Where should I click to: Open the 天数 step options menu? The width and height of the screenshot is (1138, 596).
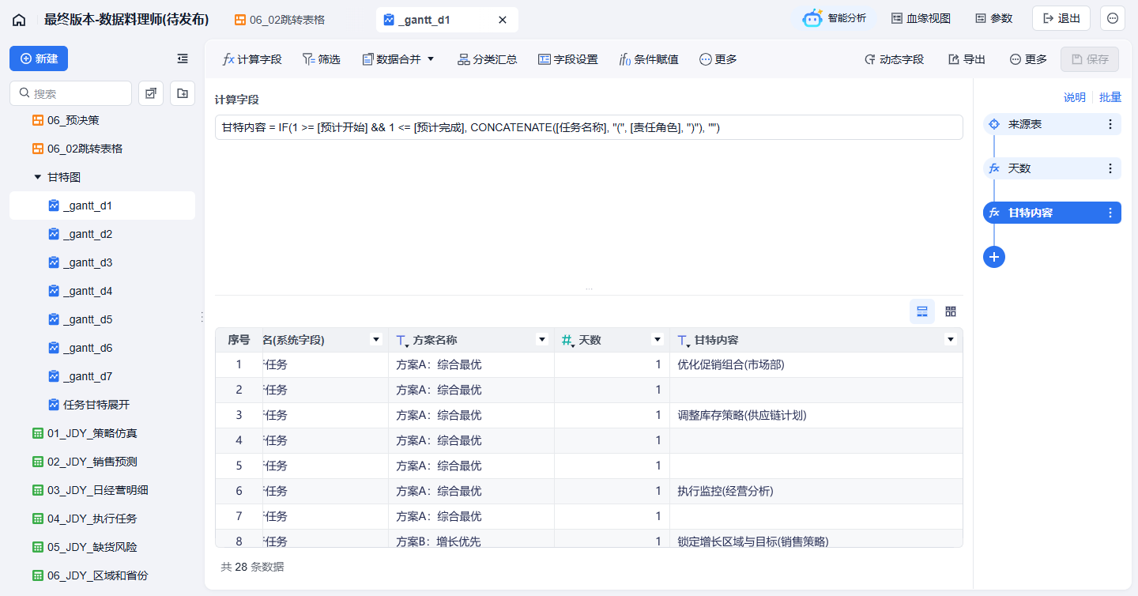coord(1110,168)
